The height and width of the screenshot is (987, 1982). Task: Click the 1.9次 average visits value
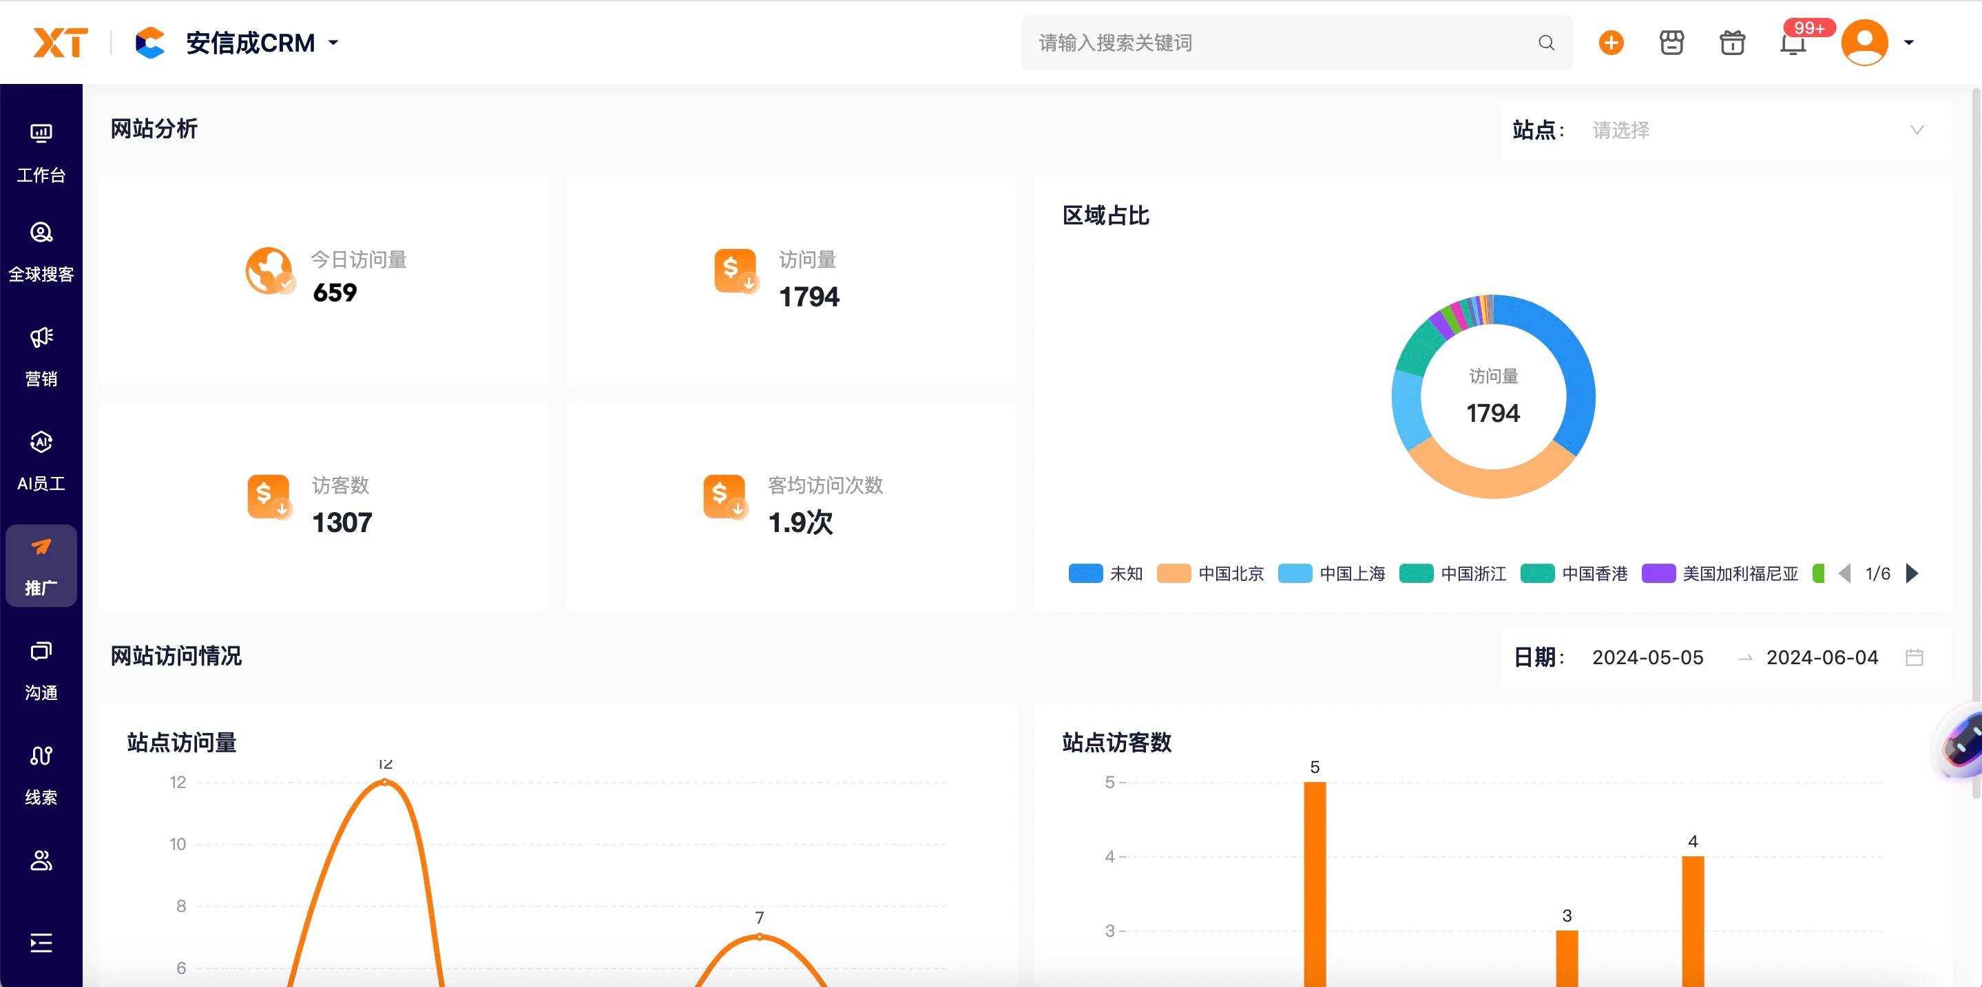(x=801, y=522)
